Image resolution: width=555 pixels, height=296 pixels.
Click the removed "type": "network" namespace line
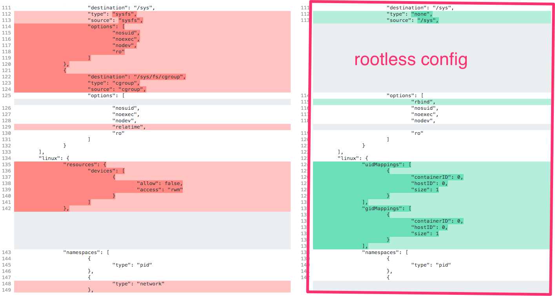click(139, 283)
